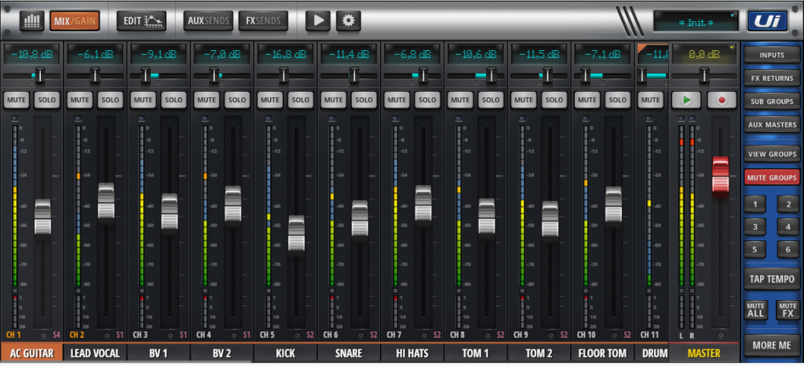Show SUB GROUPS

click(772, 101)
